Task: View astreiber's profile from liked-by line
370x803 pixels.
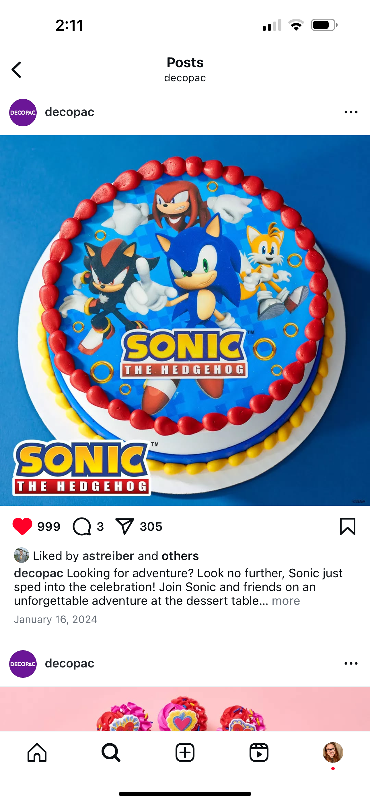Action: pyautogui.click(x=108, y=556)
